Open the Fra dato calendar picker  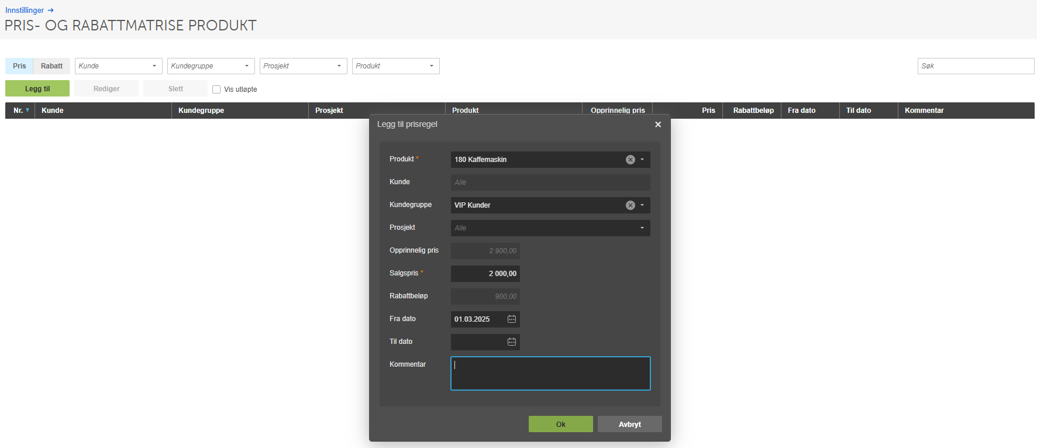512,319
